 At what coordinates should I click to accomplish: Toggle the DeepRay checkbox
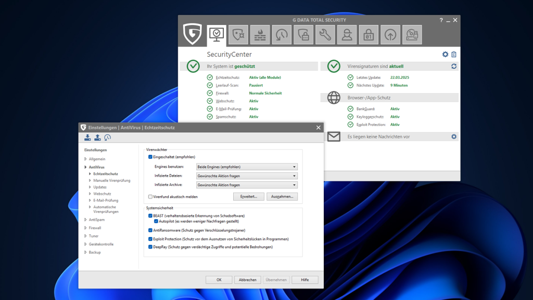pyautogui.click(x=150, y=247)
